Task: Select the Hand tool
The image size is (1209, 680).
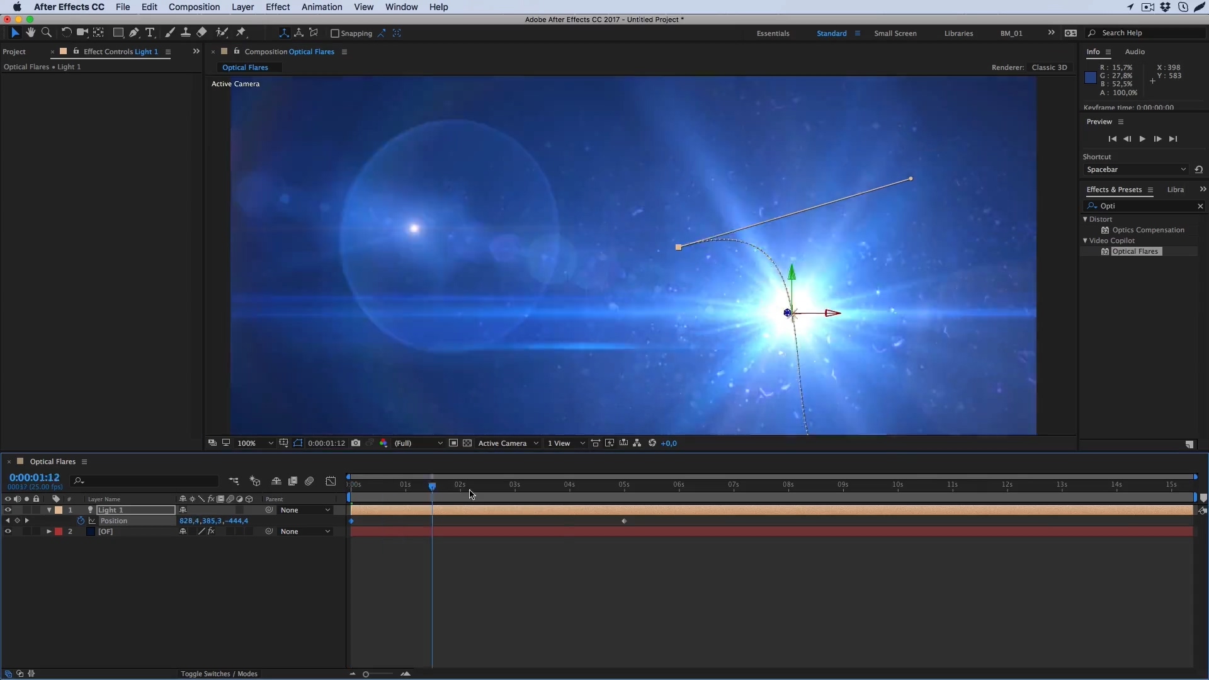Action: tap(30, 33)
